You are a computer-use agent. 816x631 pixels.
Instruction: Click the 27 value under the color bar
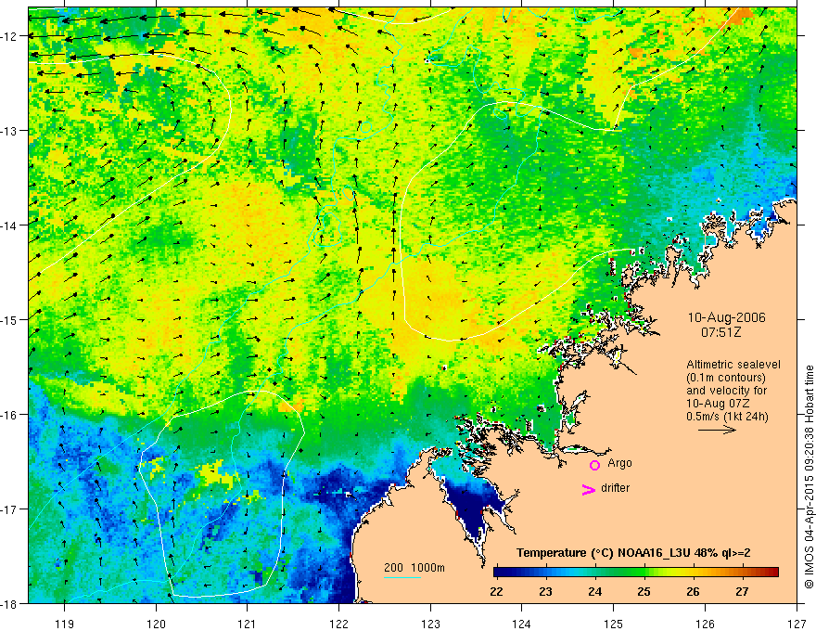(742, 591)
